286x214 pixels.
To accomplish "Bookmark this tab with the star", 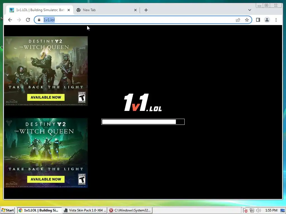I will pyautogui.click(x=247, y=20).
